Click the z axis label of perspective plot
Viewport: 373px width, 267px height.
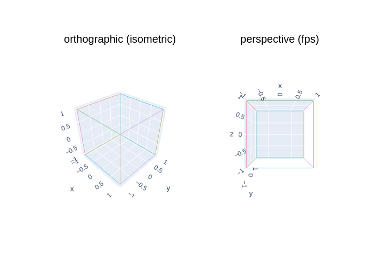tap(231, 134)
